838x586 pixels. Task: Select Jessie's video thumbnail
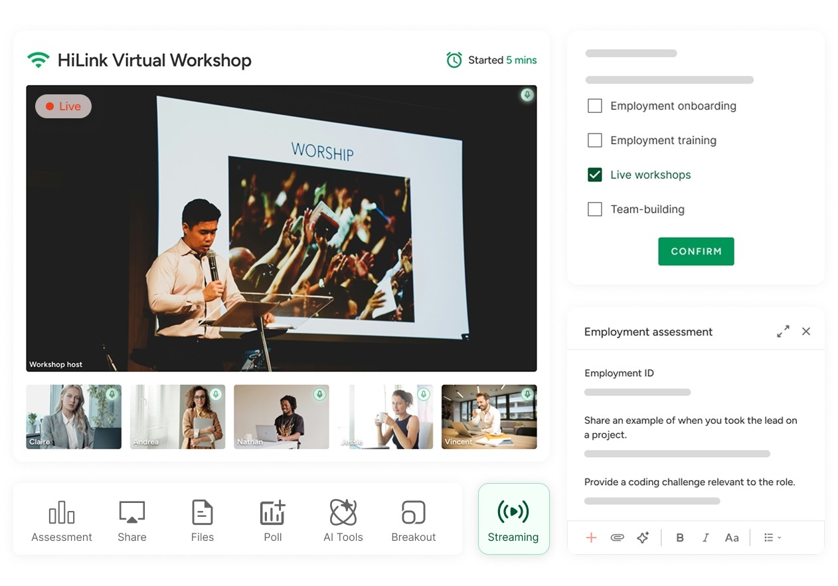click(x=385, y=417)
